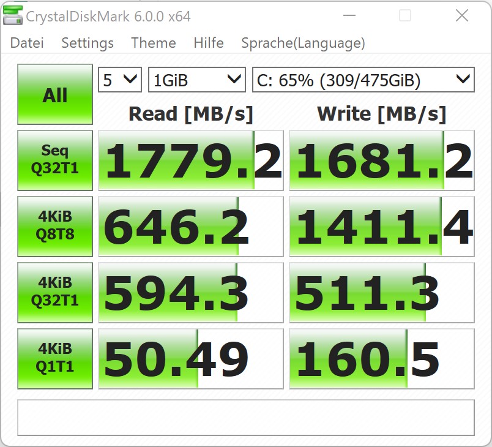Open the Settings menu
The height and width of the screenshot is (447, 492).
[x=88, y=43]
